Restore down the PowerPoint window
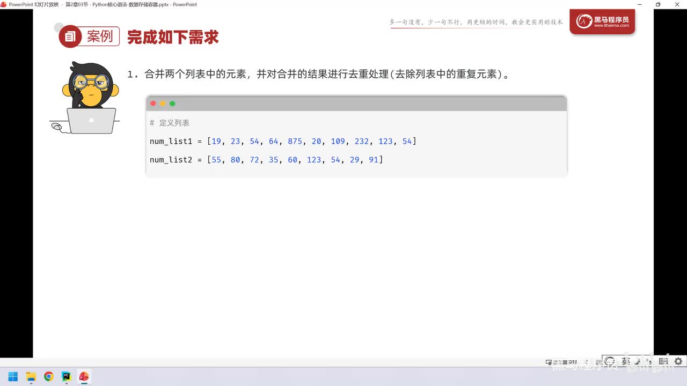The height and width of the screenshot is (386, 687). click(x=658, y=4)
